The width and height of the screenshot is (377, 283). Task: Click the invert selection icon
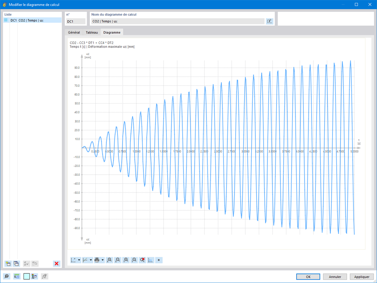[x=35, y=263]
